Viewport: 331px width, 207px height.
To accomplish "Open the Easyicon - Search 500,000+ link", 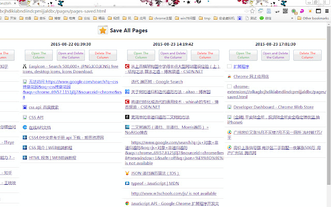I will click(70, 69).
